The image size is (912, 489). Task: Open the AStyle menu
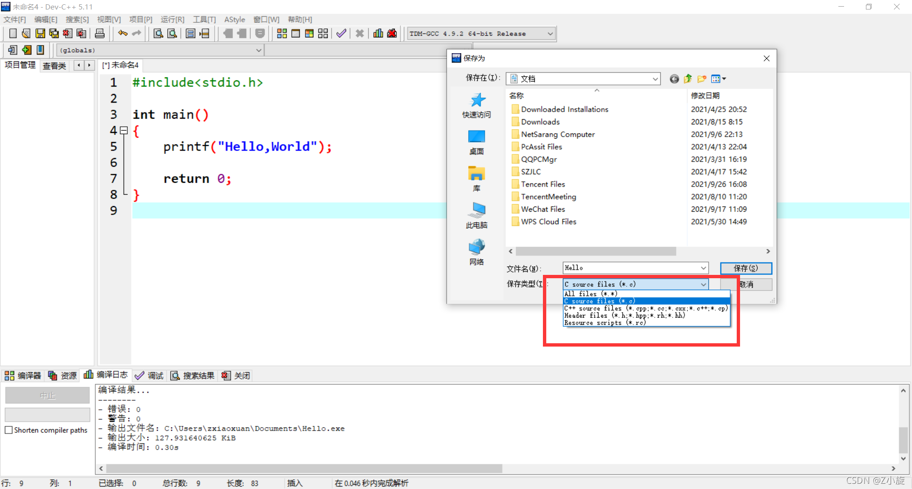[x=235, y=19]
